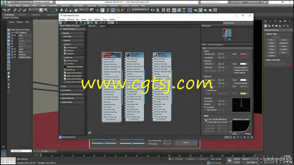Select the Automatic anisotropy radio button
The width and height of the screenshot is (294, 165).
coord(205,107)
